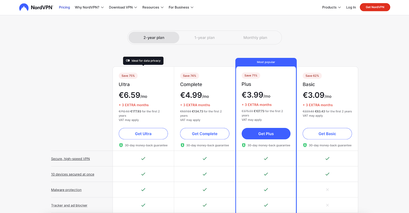Expand the Download VPN dropdown menu

pos(123,7)
